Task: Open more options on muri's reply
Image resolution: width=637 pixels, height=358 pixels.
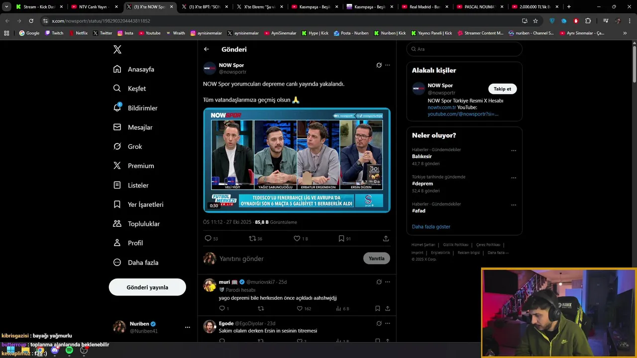Action: (388, 282)
